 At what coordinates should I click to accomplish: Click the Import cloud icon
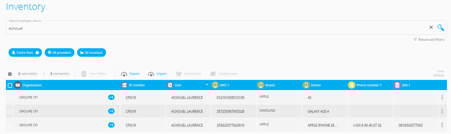(x=151, y=74)
